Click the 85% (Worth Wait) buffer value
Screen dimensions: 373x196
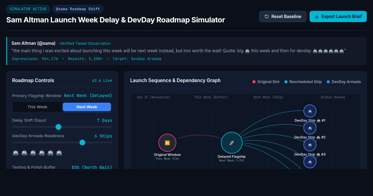coord(92,167)
